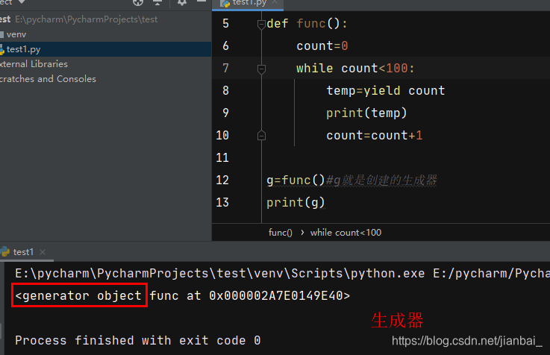550x355 pixels.
Task: Open the Project view dropdown arrow
Action: pyautogui.click(x=22, y=1)
